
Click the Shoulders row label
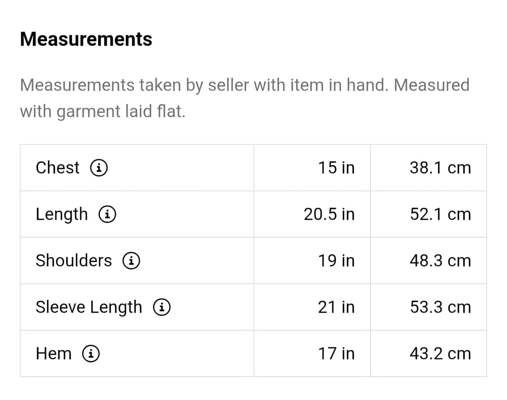pyautogui.click(x=73, y=260)
